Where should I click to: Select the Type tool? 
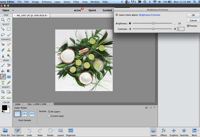(3, 82)
